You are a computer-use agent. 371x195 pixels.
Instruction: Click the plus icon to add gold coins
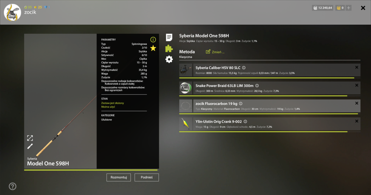[x=348, y=8]
